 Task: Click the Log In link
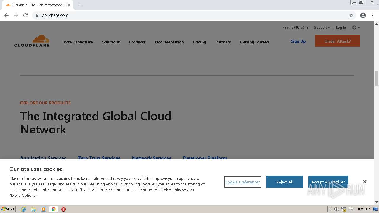[x=341, y=28]
